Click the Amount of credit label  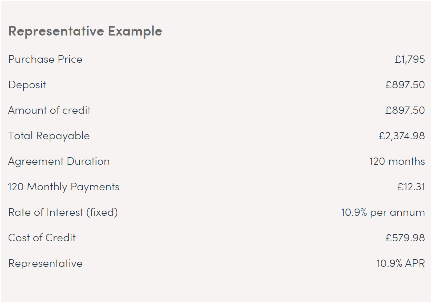pyautogui.click(x=49, y=110)
